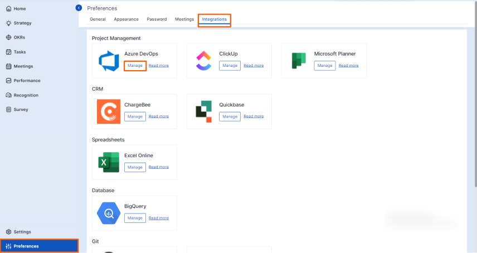Screen dimensions: 477x253
Task: Read more about ClickUp
Action: 254,66
